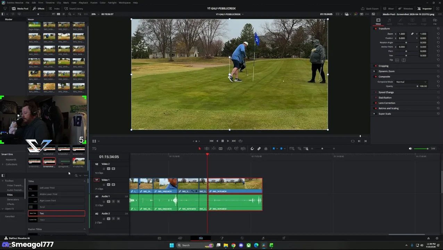Open the Media page icon at bottom
The width and height of the screenshot is (443, 250).
coord(159,238)
